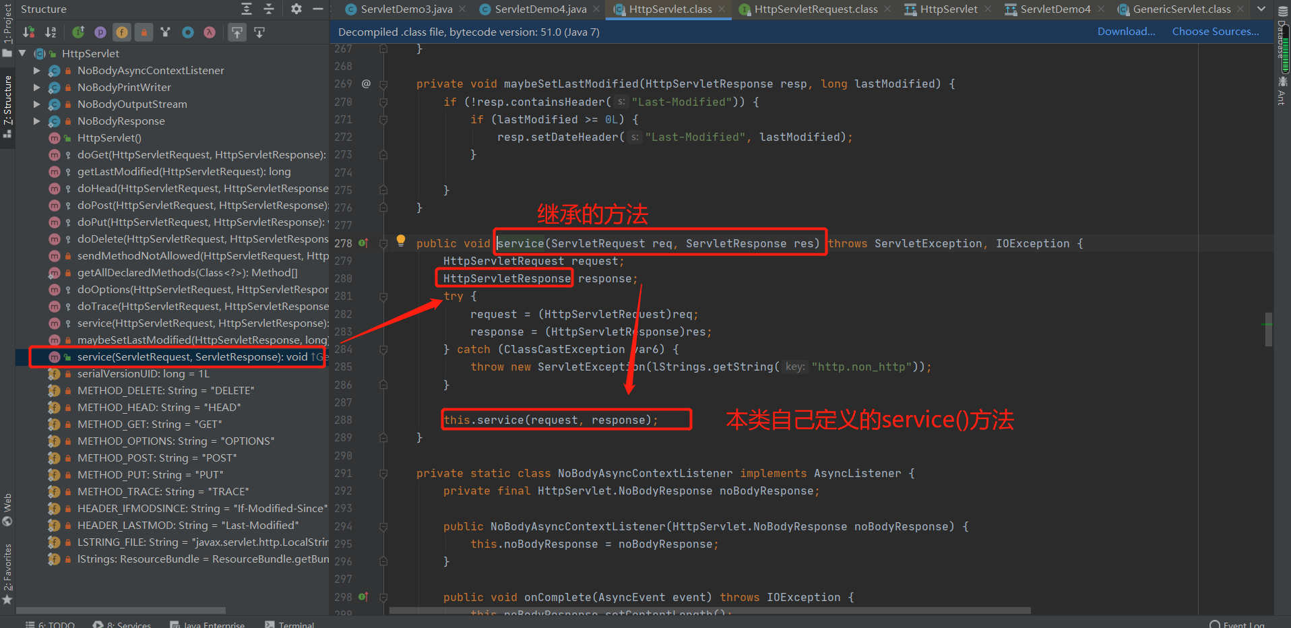
Task: Fold NoBodyAsyncContextListener class at line 291
Action: (383, 474)
